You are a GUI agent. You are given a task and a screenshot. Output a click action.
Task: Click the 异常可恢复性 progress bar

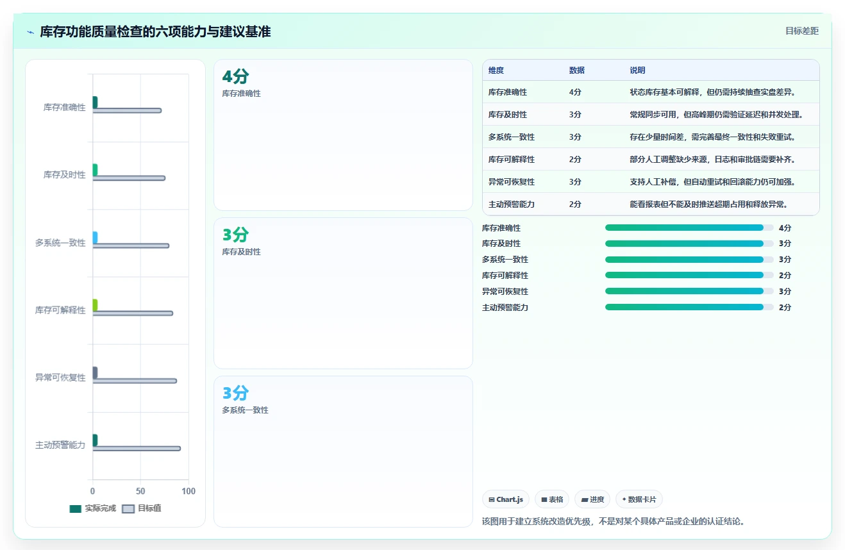coord(689,291)
